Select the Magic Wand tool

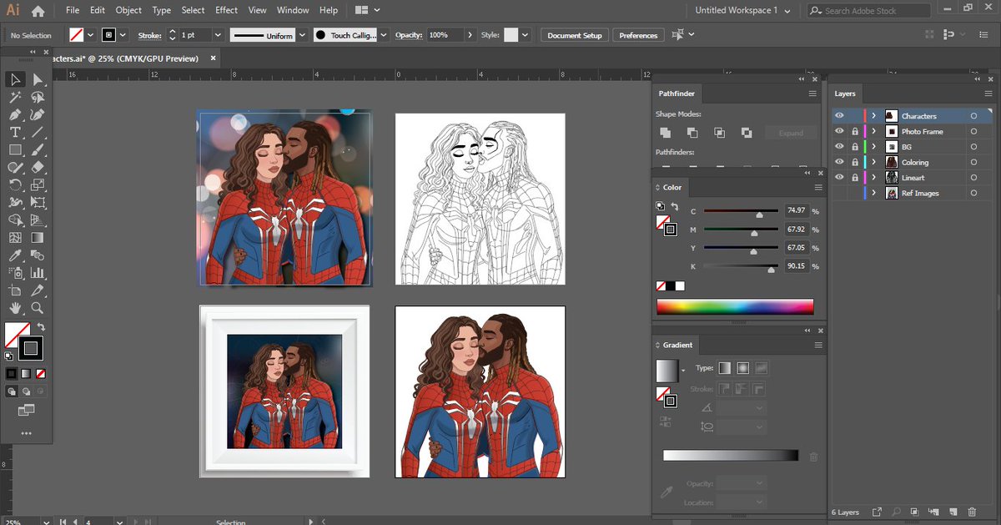click(15, 98)
